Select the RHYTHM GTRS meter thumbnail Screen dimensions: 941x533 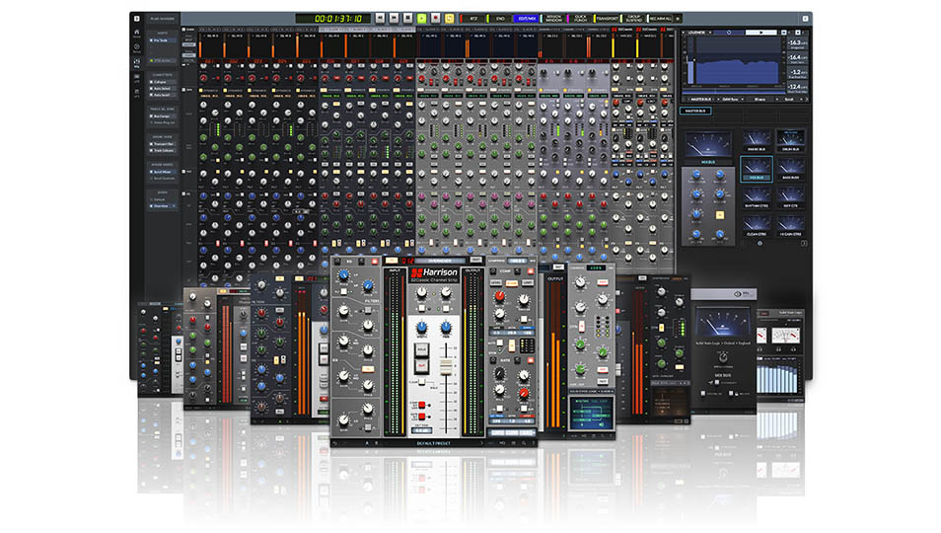click(x=757, y=197)
